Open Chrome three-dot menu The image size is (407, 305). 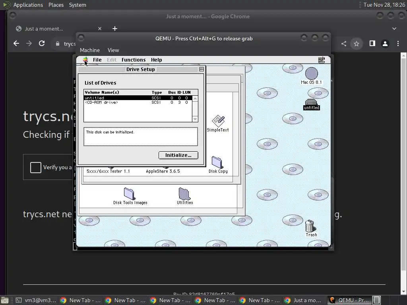(x=398, y=44)
